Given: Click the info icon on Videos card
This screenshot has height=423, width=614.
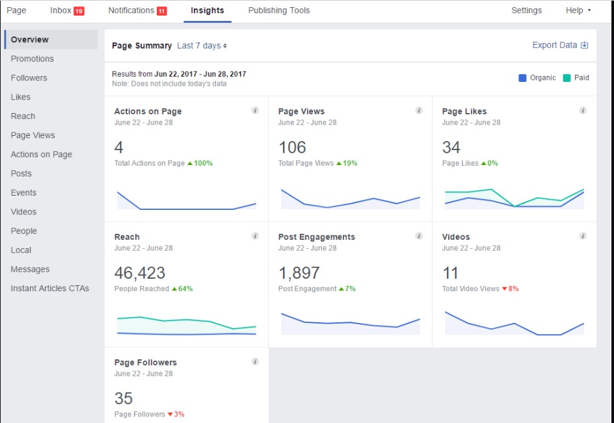Looking at the screenshot, I should [x=583, y=236].
